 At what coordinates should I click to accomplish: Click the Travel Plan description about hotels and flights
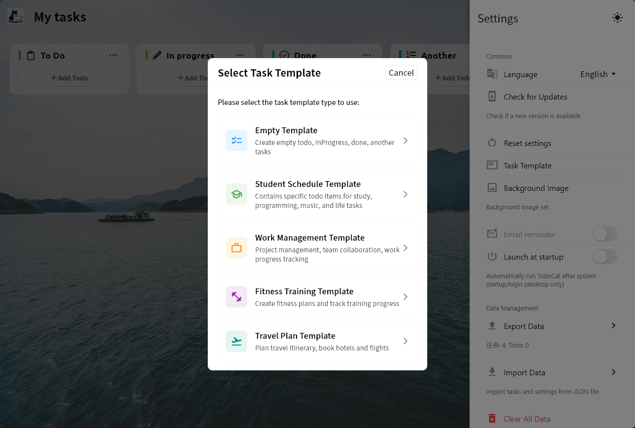(322, 348)
